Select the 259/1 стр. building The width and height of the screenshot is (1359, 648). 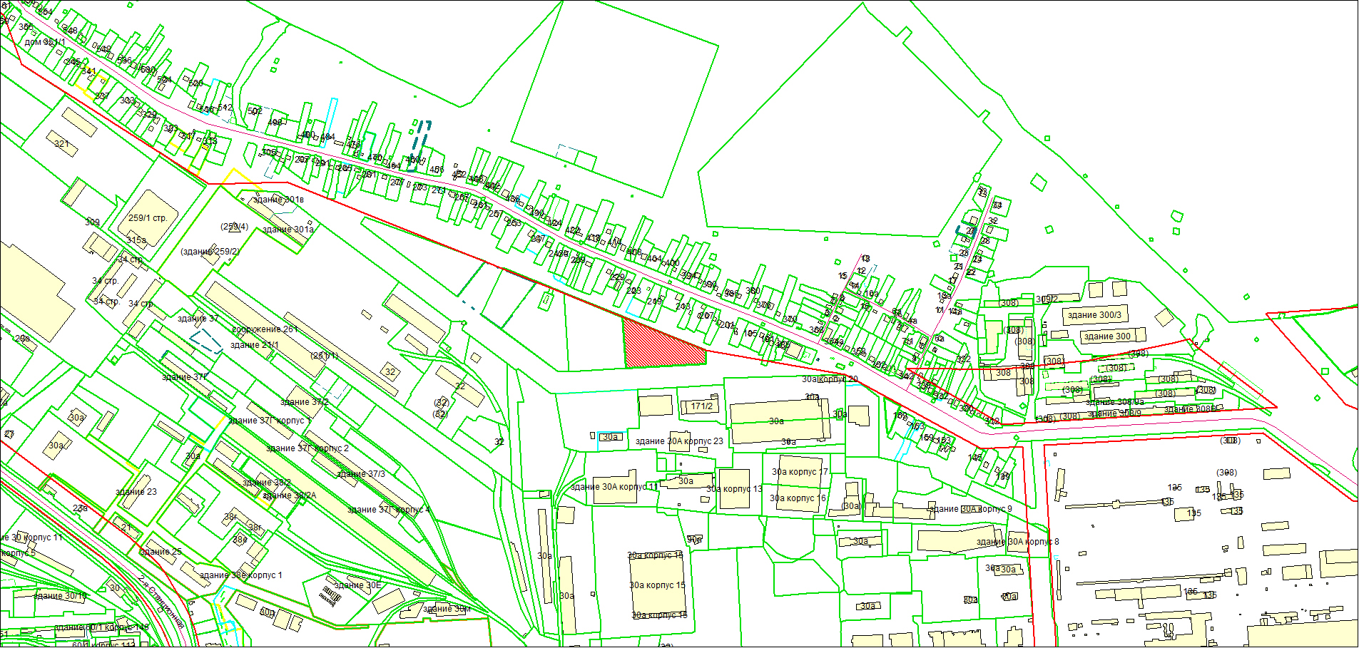(148, 218)
